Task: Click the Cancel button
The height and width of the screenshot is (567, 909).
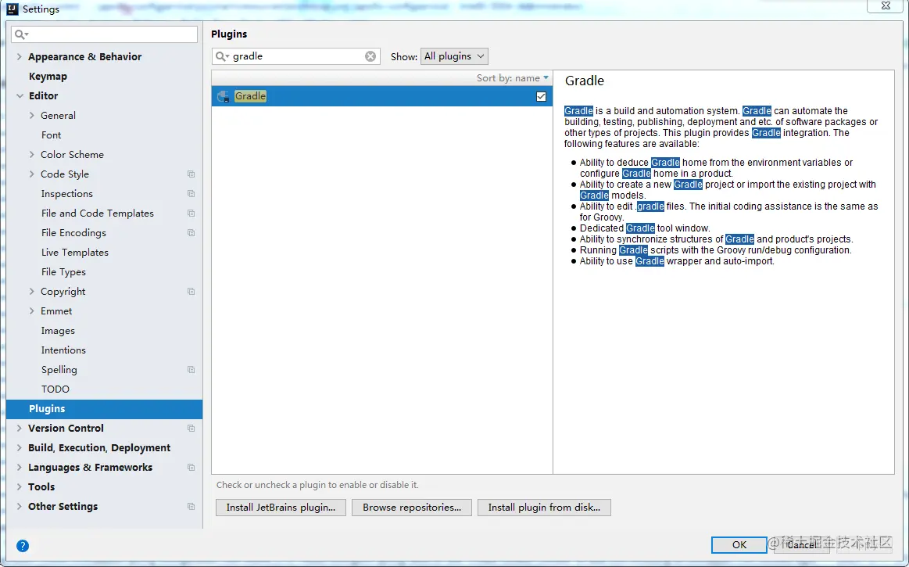Action: point(801,545)
